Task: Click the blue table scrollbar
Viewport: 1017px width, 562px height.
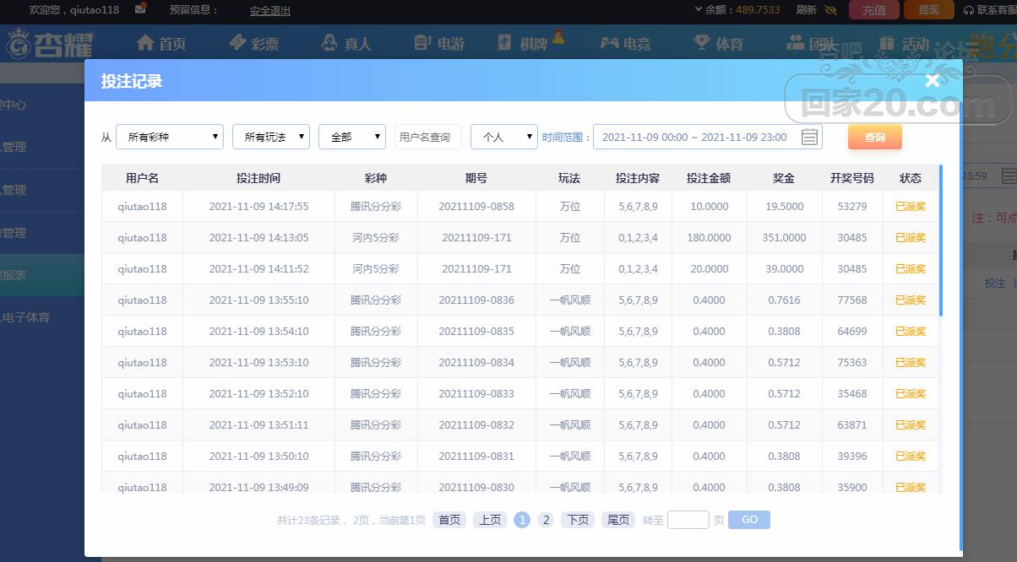Action: click(940, 240)
